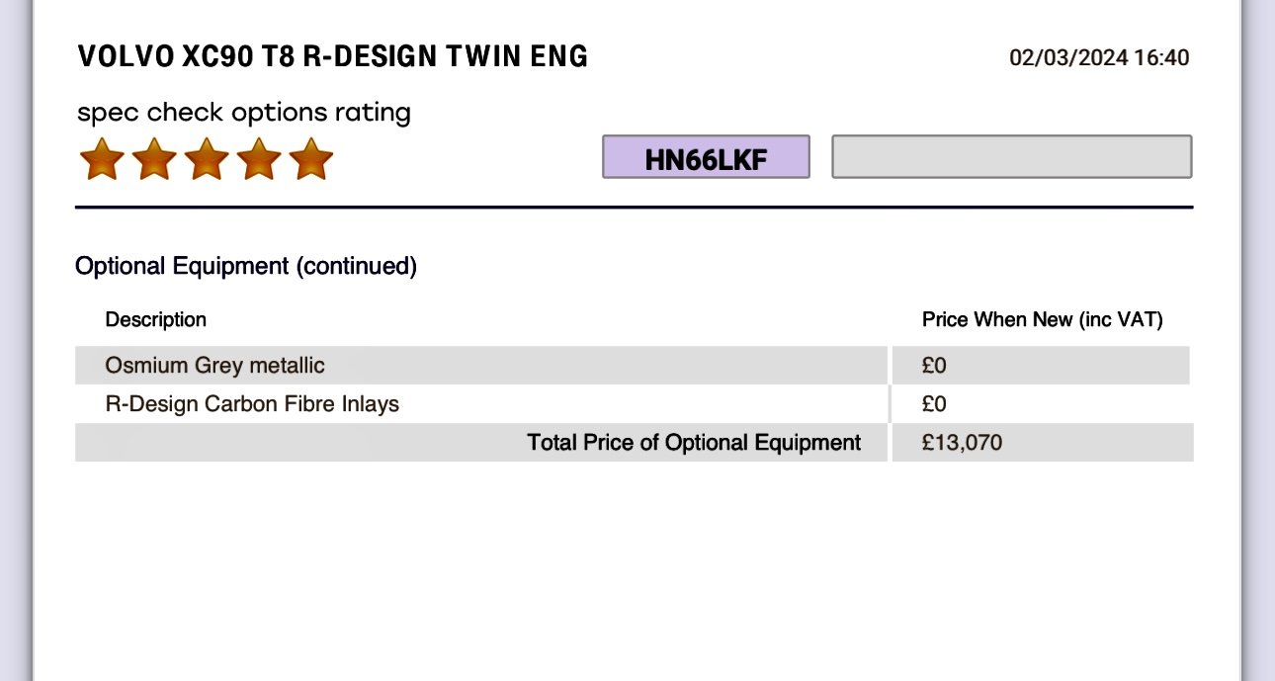Click the first rating star

(x=102, y=159)
